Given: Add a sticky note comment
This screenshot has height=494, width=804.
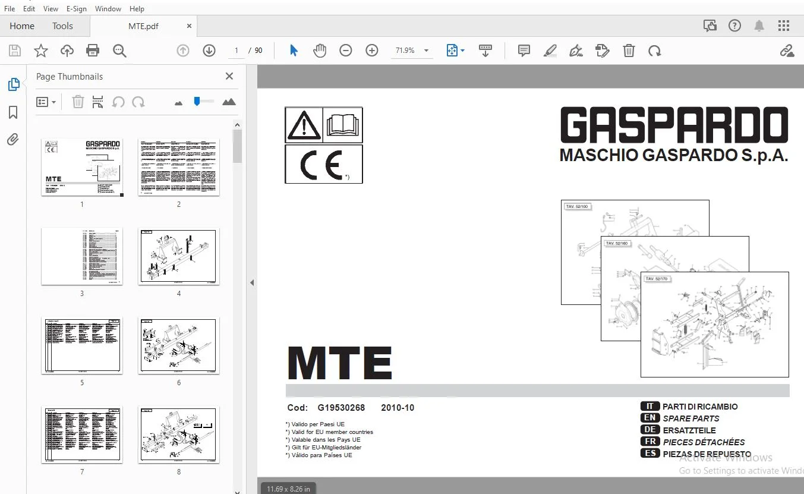Looking at the screenshot, I should (524, 51).
